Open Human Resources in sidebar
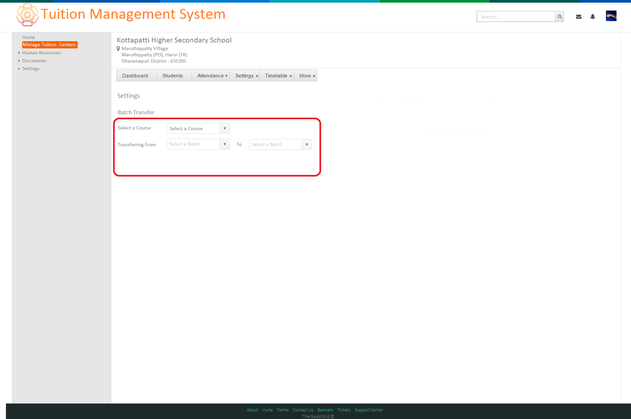This screenshot has width=631, height=419. click(x=42, y=53)
